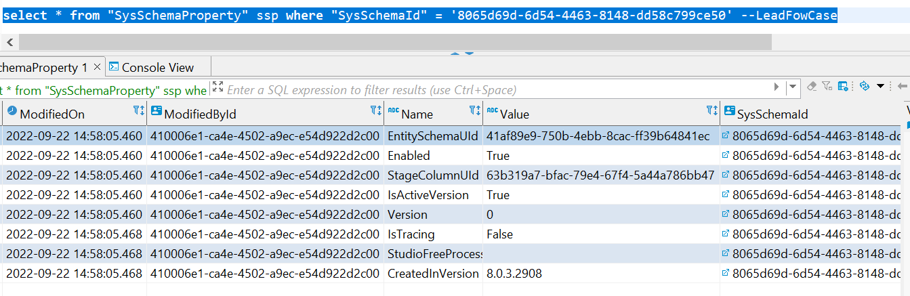This screenshot has height=296, width=910.
Task: Open foreign key link in IsTracing row
Action: coord(726,234)
